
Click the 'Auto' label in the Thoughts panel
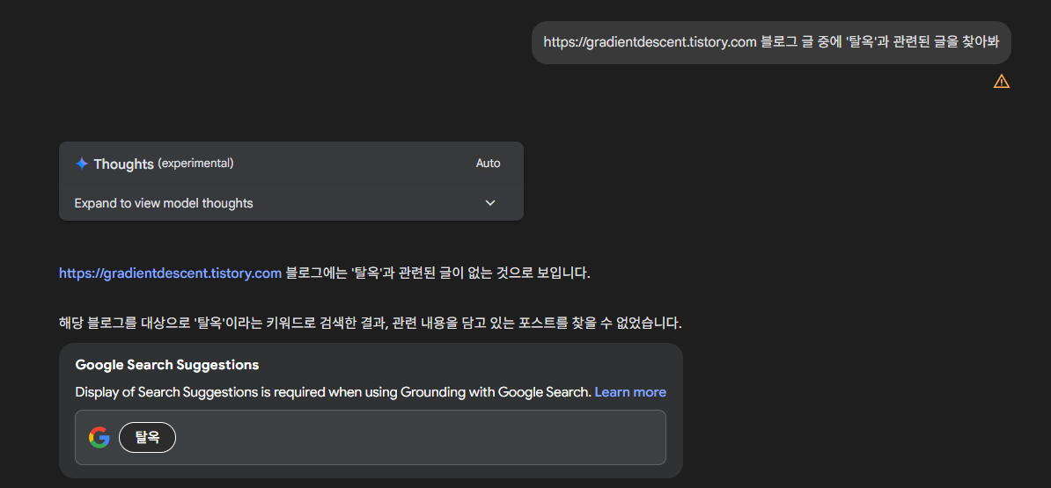point(488,164)
